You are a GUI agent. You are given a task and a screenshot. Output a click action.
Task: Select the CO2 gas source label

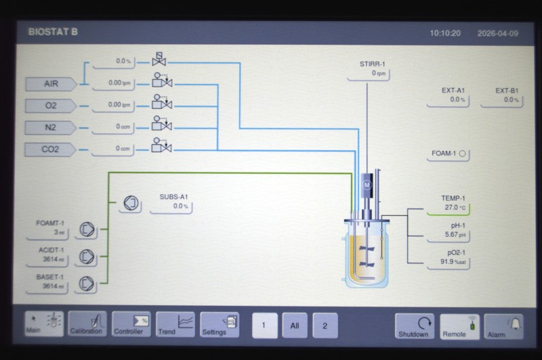tap(49, 150)
